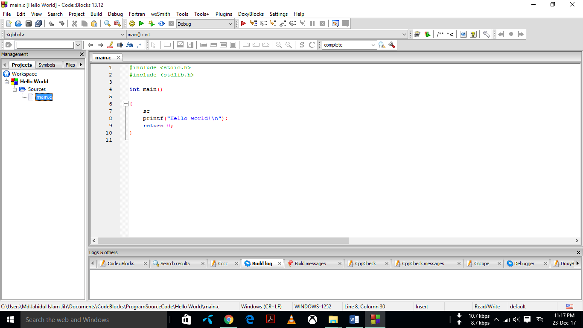Image resolution: width=583 pixels, height=328 pixels.
Task: Click the Cut scissors icon
Action: 74,24
